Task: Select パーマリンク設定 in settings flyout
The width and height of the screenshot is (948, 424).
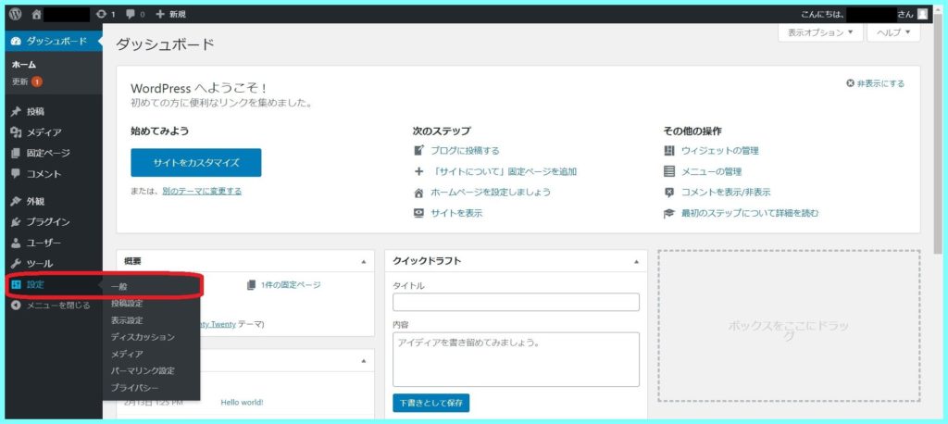Action: (x=143, y=371)
